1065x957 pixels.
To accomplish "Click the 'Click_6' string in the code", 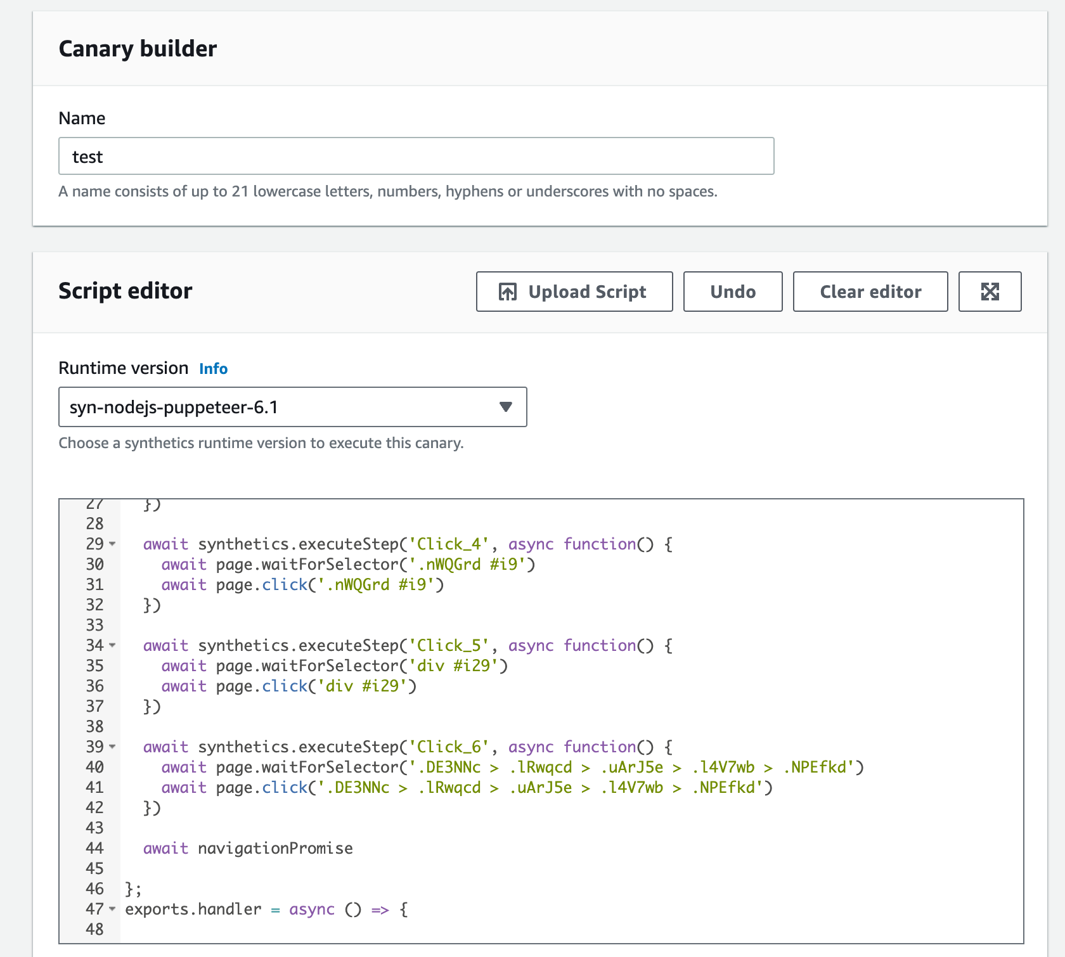I will (x=449, y=747).
